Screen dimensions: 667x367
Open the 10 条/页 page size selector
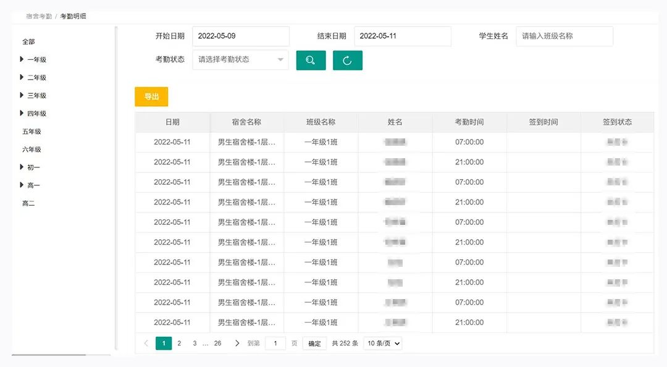point(383,343)
